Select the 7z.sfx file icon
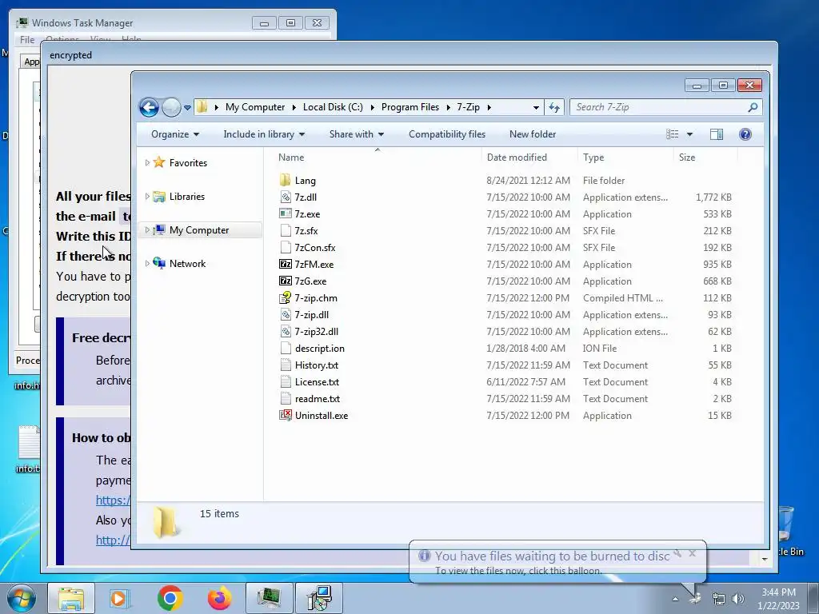Image resolution: width=819 pixels, height=614 pixels. pos(286,231)
